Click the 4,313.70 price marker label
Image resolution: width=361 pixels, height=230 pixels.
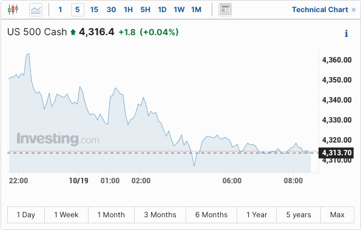pos(336,153)
